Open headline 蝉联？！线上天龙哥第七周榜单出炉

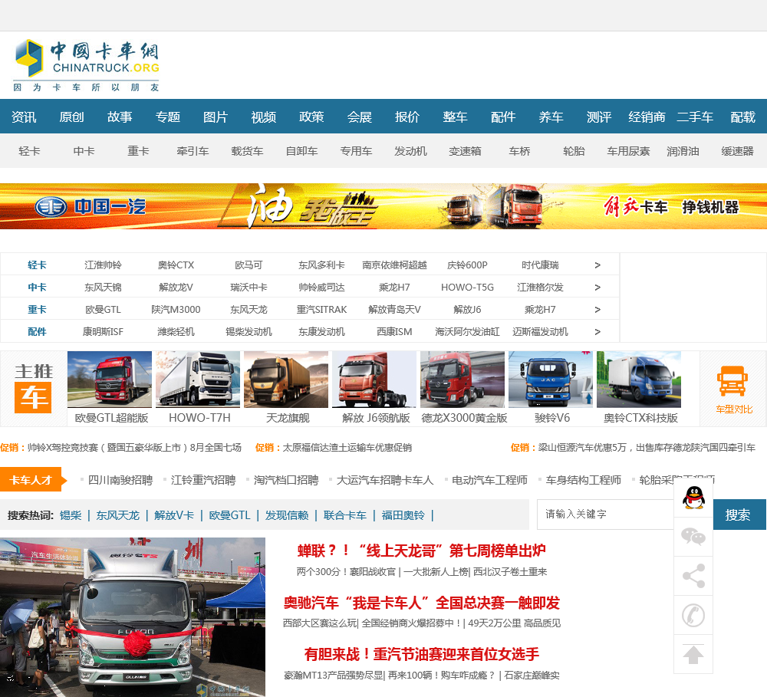(422, 551)
